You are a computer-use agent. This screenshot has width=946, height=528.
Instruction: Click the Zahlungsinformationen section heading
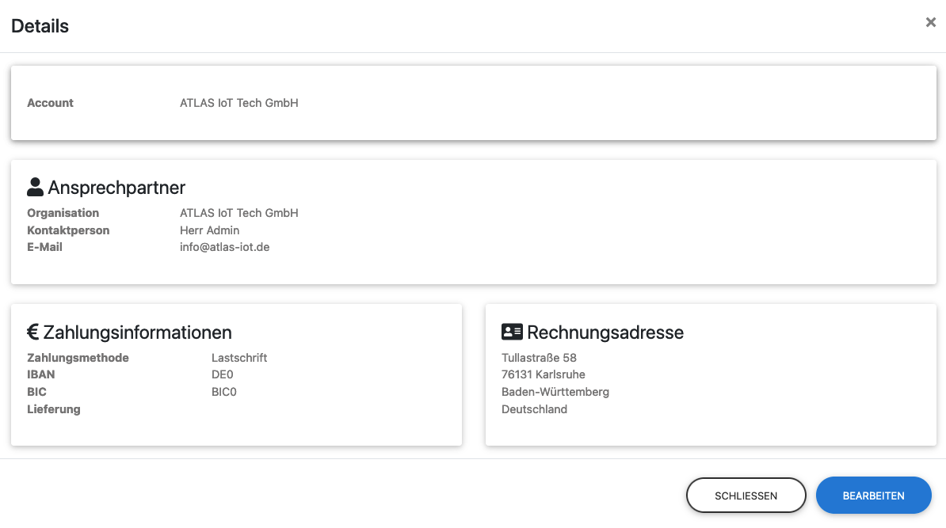click(x=137, y=332)
